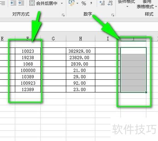This screenshot has width=158, height=141.
Task: Click the cell containing 92.00
Action: (x=80, y=83)
